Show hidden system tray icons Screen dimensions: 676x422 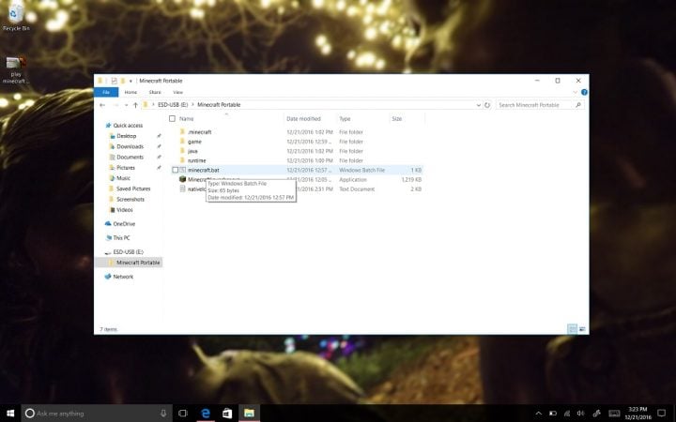click(539, 414)
